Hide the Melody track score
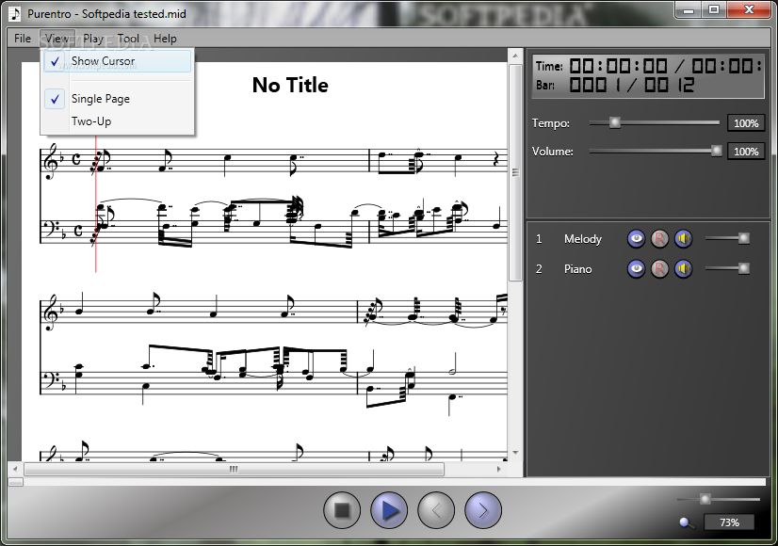The height and width of the screenshot is (546, 778). pos(636,239)
